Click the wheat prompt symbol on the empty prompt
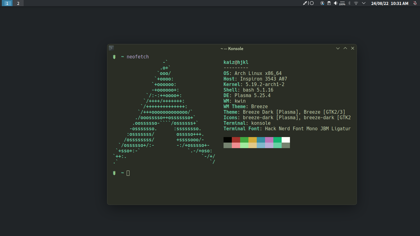Viewport: 420px width, 236px height. pyautogui.click(x=114, y=173)
